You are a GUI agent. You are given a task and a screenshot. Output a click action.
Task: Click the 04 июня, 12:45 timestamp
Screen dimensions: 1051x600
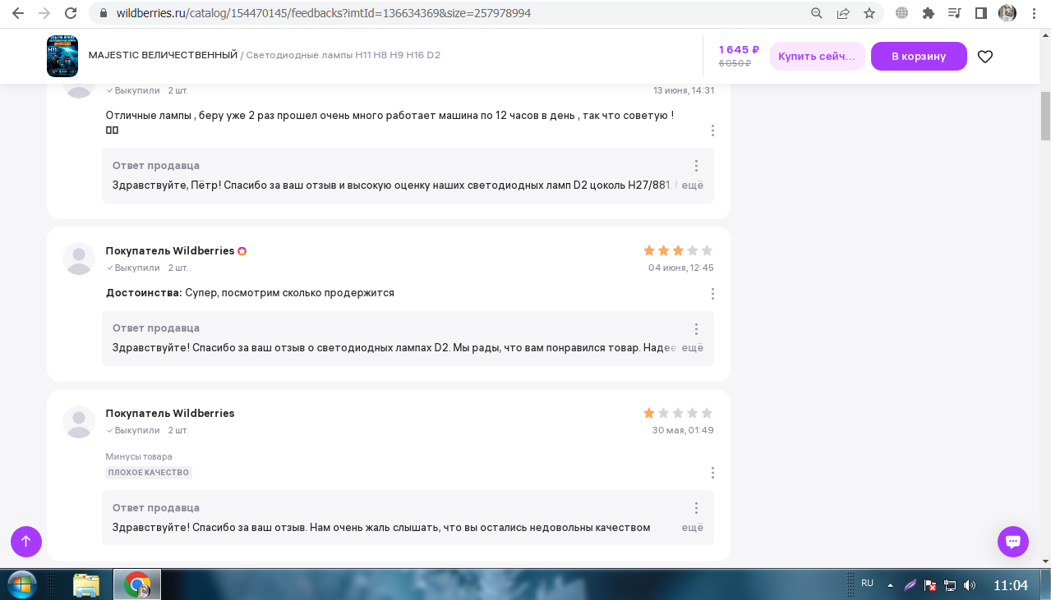click(681, 268)
